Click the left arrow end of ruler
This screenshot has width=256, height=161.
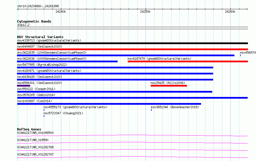click(x=18, y=9)
